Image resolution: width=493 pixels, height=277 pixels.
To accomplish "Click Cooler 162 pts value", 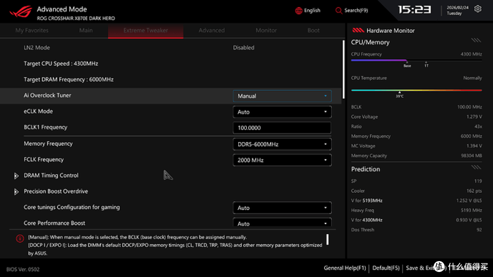I will tap(474, 191).
